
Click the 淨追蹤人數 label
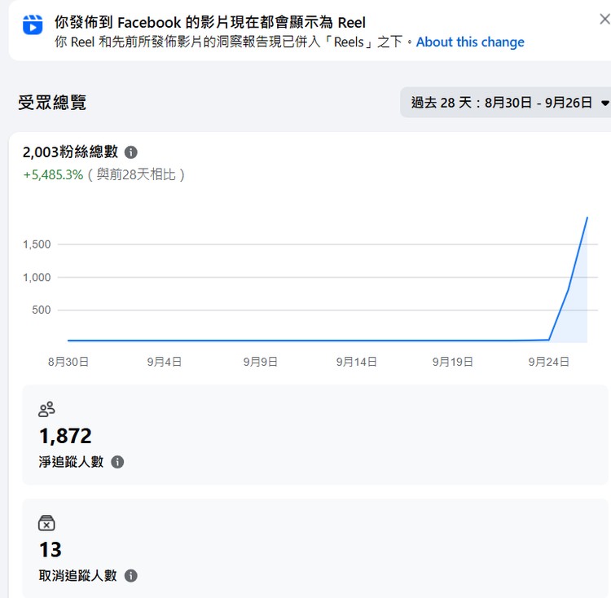[x=71, y=462]
